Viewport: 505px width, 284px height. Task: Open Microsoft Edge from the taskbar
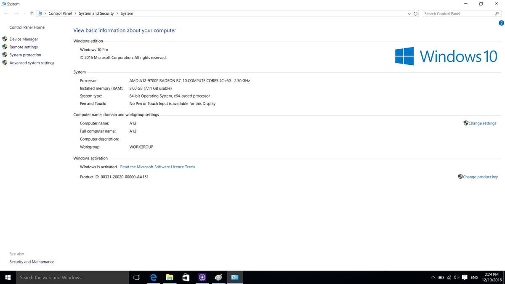click(x=153, y=278)
